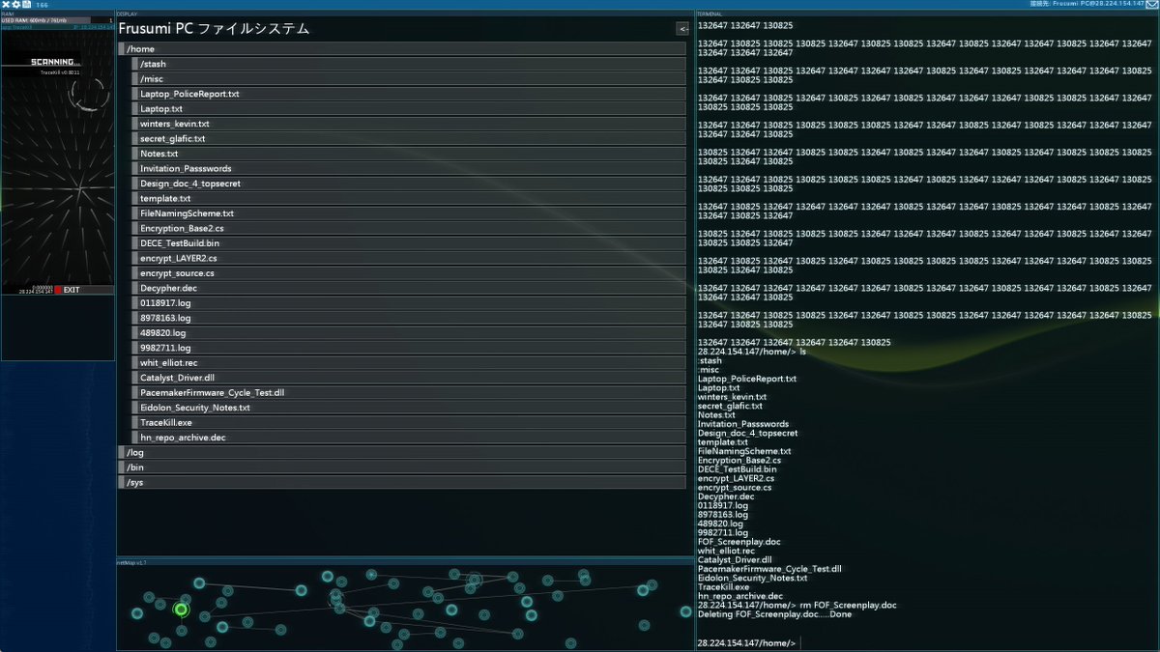The width and height of the screenshot is (1160, 652).
Task: Expand the /log folder
Action: [x=402, y=452]
